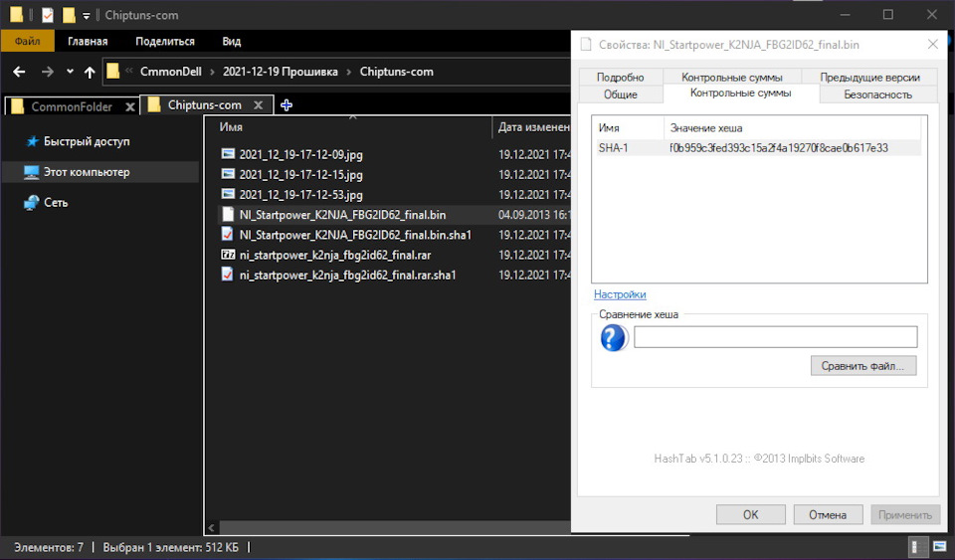The height and width of the screenshot is (560, 955).
Task: Confirm the properties dialog with ОК
Action: pos(750,515)
